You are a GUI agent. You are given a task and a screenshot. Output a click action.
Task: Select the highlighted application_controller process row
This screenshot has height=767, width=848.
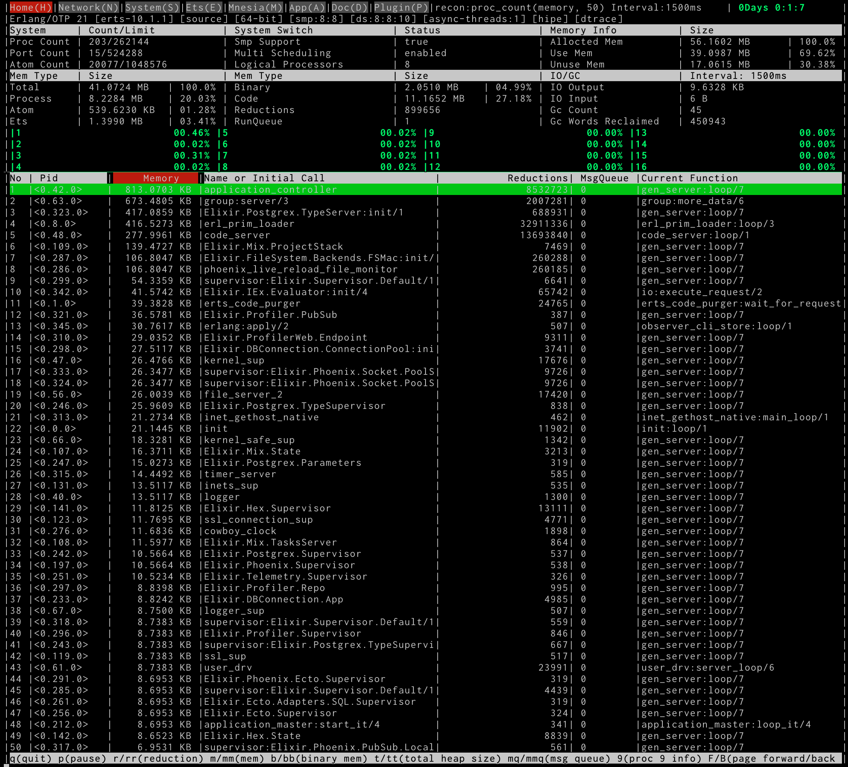tap(269, 190)
